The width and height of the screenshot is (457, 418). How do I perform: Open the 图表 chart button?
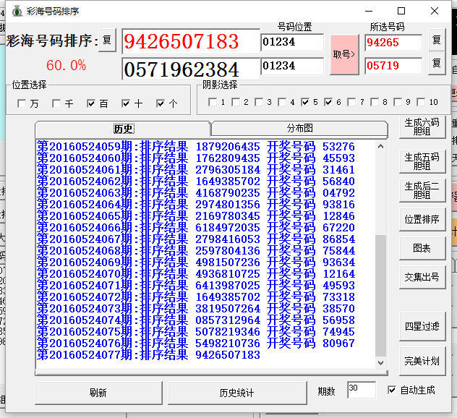[x=422, y=248]
